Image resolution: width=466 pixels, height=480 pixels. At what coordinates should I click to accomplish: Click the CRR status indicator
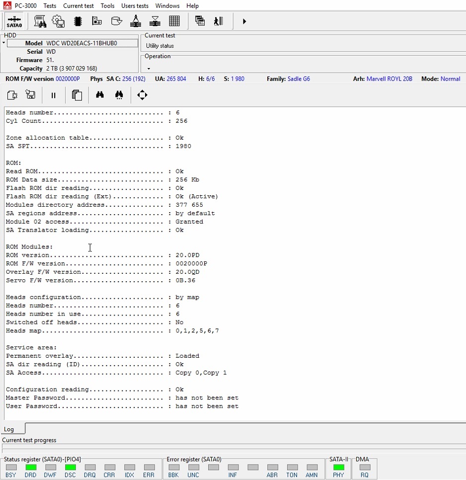[x=109, y=467]
